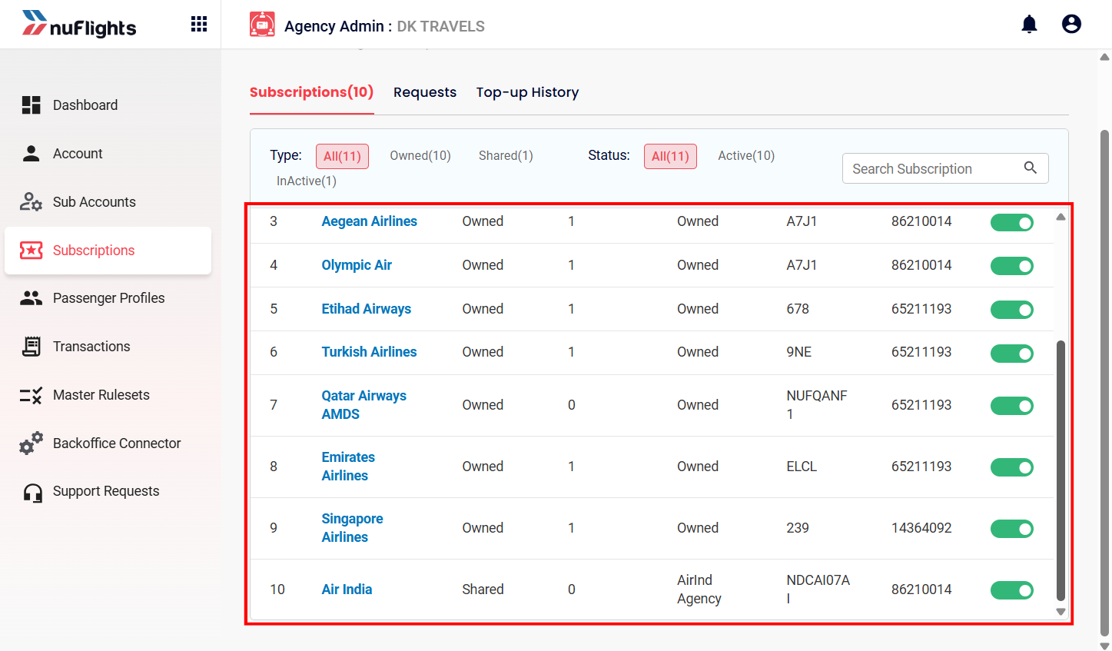Click the Dashboard sidebar icon
The image size is (1112, 651).
click(31, 105)
